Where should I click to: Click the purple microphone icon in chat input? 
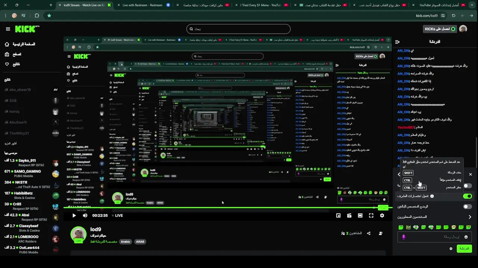[403, 237]
